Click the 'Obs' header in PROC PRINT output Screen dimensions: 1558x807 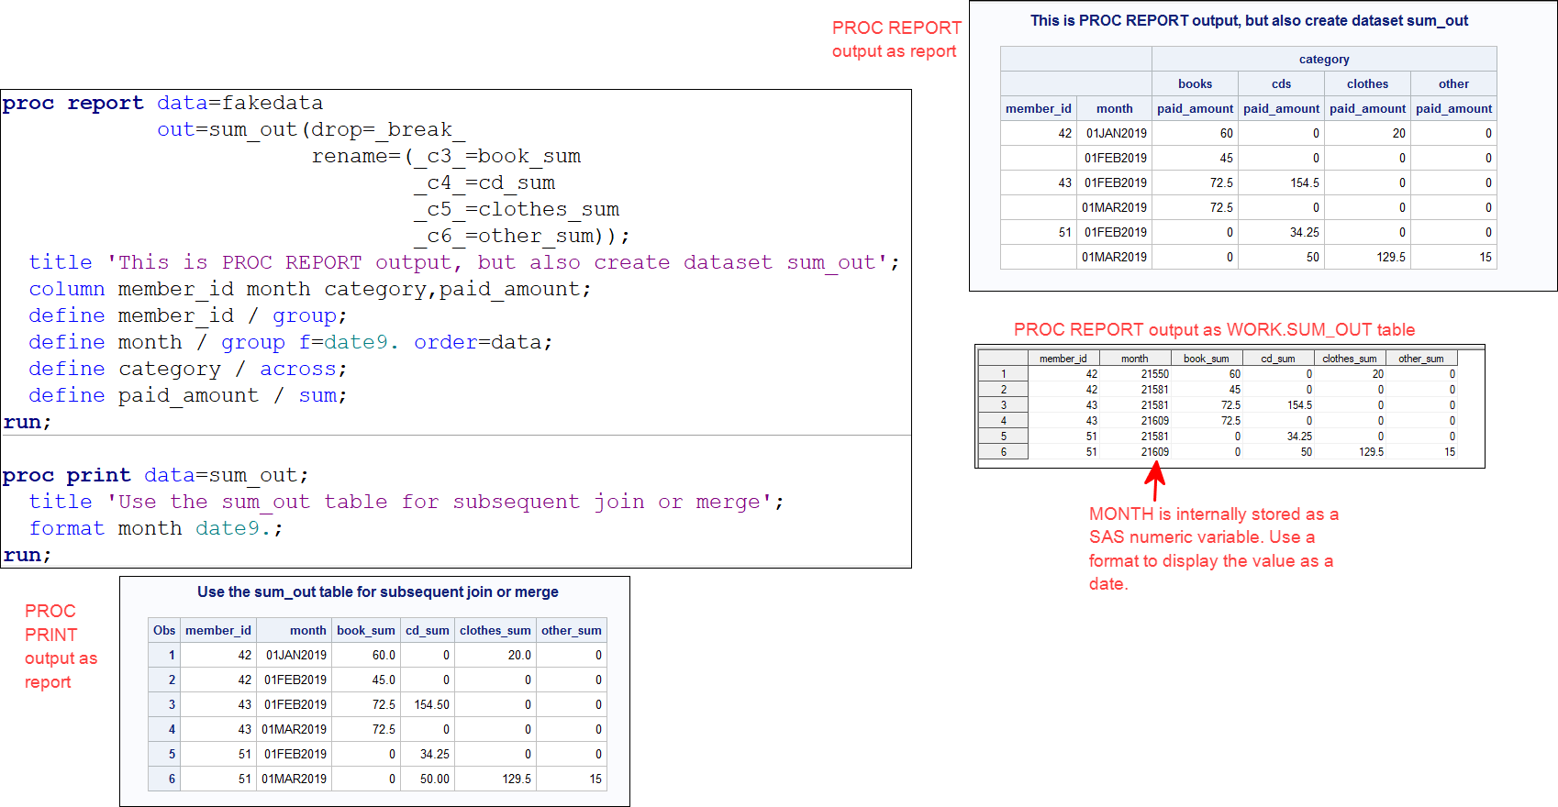tap(164, 630)
